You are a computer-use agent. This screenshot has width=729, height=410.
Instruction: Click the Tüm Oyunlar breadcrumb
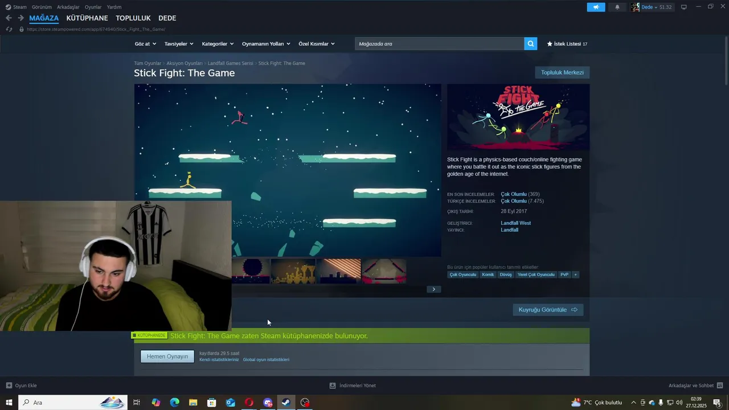pyautogui.click(x=148, y=63)
